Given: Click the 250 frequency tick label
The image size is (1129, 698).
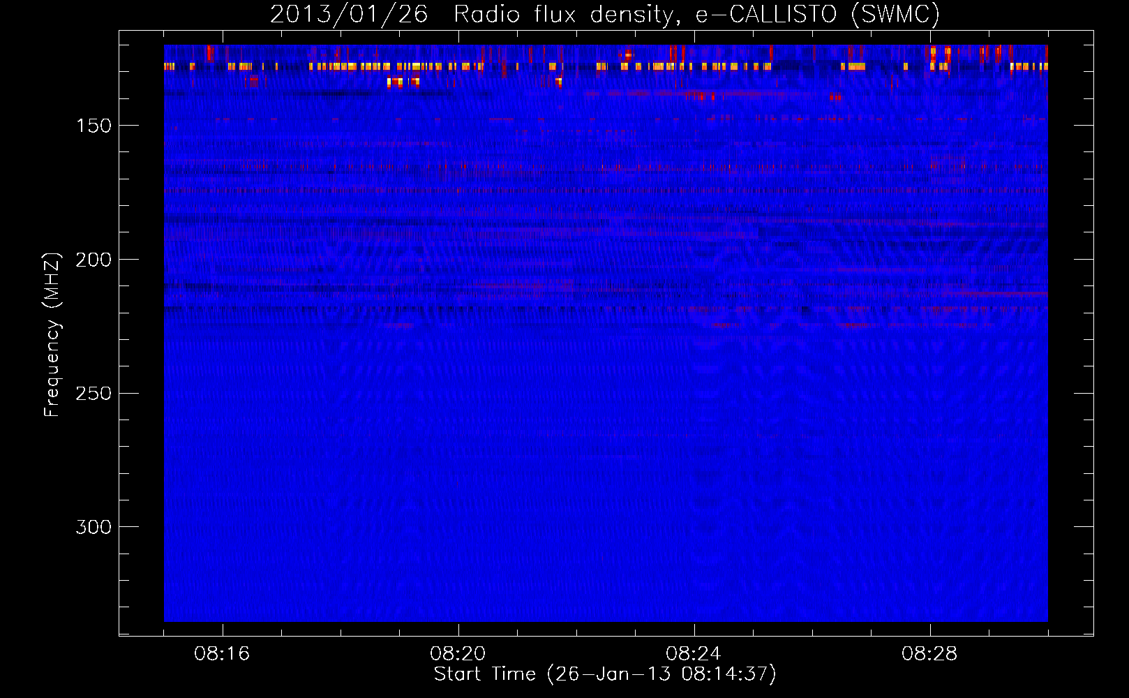Looking at the screenshot, I should pos(94,394).
